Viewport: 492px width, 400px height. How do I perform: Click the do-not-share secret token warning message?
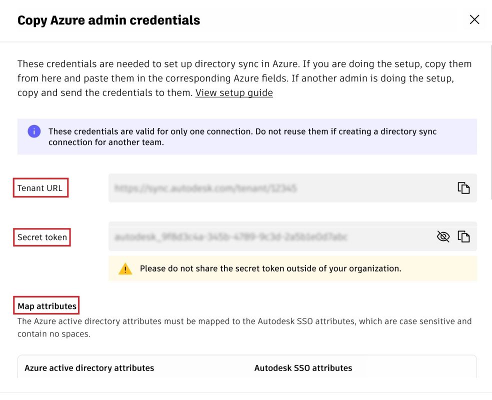pos(270,268)
